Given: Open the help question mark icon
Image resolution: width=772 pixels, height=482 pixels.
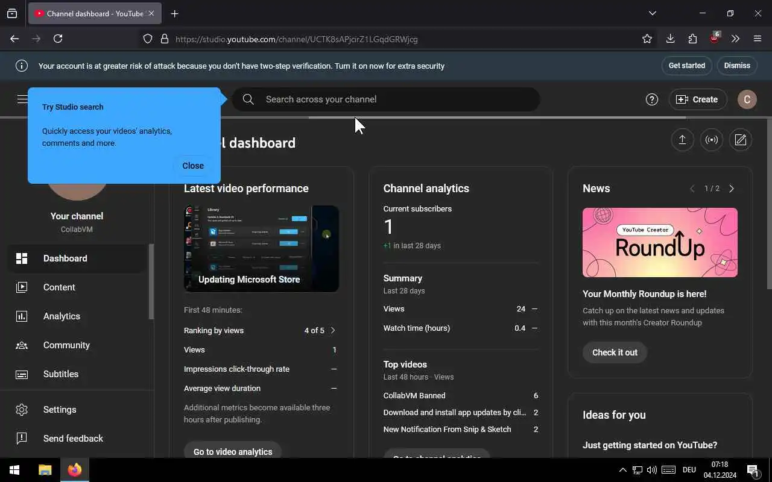Looking at the screenshot, I should click(x=652, y=99).
